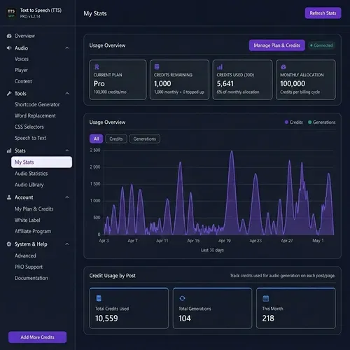Toggle the Generations legend series
The image size is (350, 350).
click(321, 122)
